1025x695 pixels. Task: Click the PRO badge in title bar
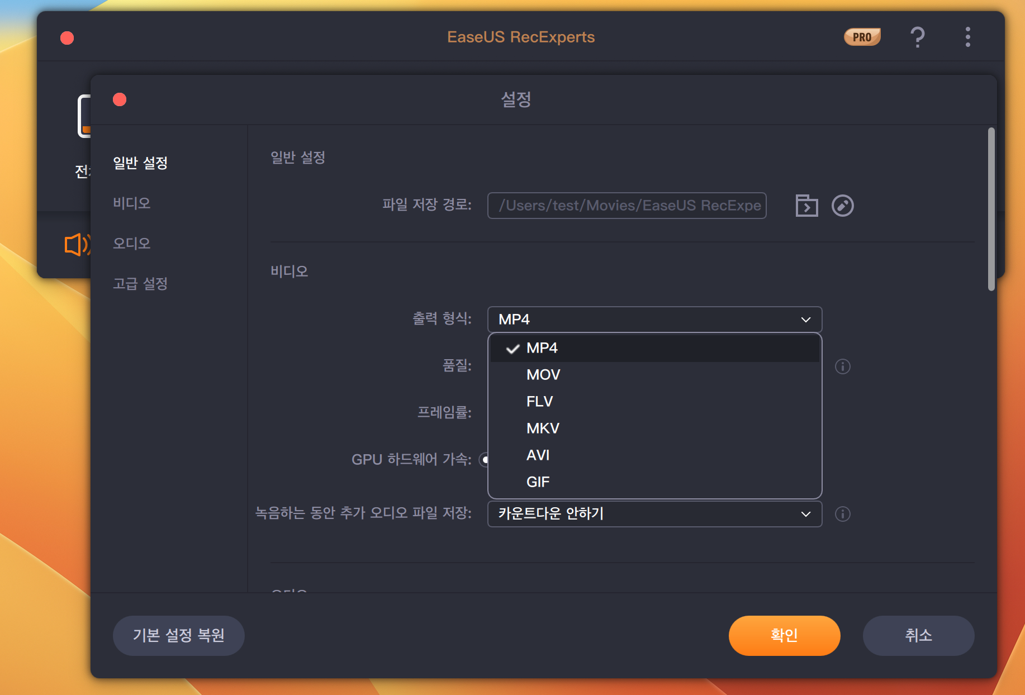click(862, 37)
